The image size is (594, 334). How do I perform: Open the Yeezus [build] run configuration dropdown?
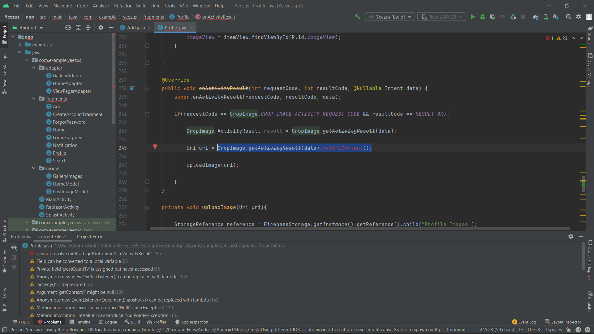pyautogui.click(x=390, y=17)
